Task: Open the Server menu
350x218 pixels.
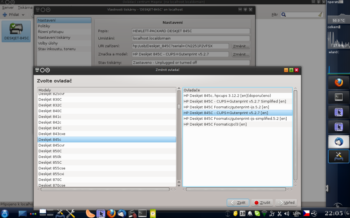Action: [x=8, y=8]
